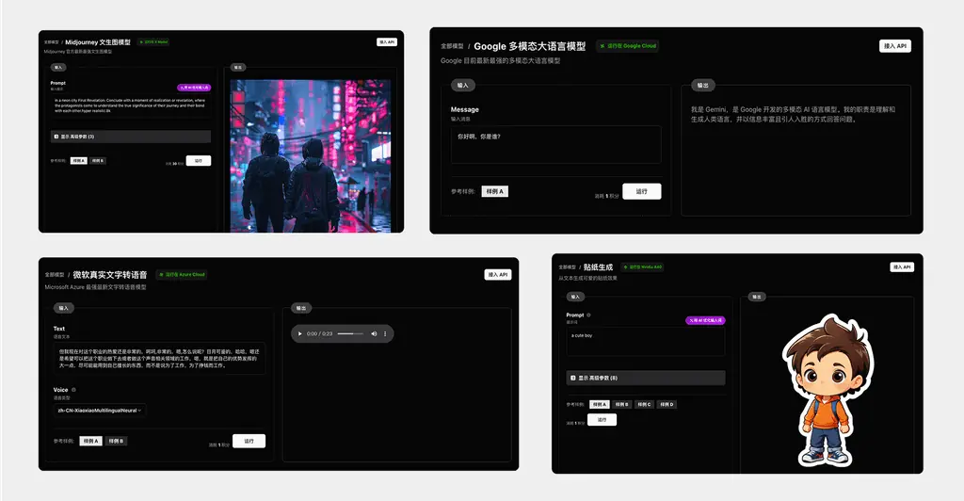Run the Microsoft text-to-speech model
The image size is (964, 501).
(249, 441)
